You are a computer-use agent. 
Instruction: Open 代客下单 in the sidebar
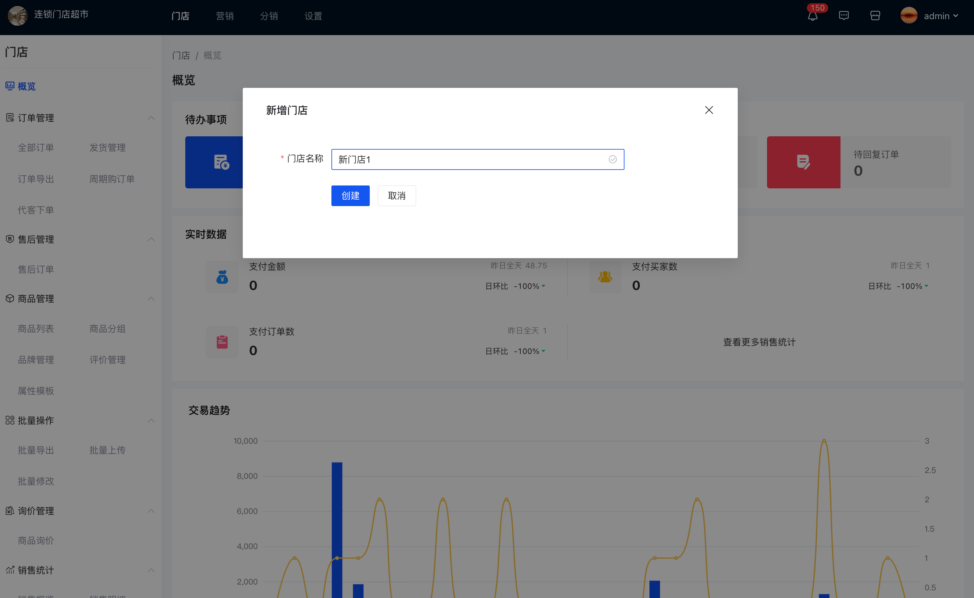tap(35, 210)
